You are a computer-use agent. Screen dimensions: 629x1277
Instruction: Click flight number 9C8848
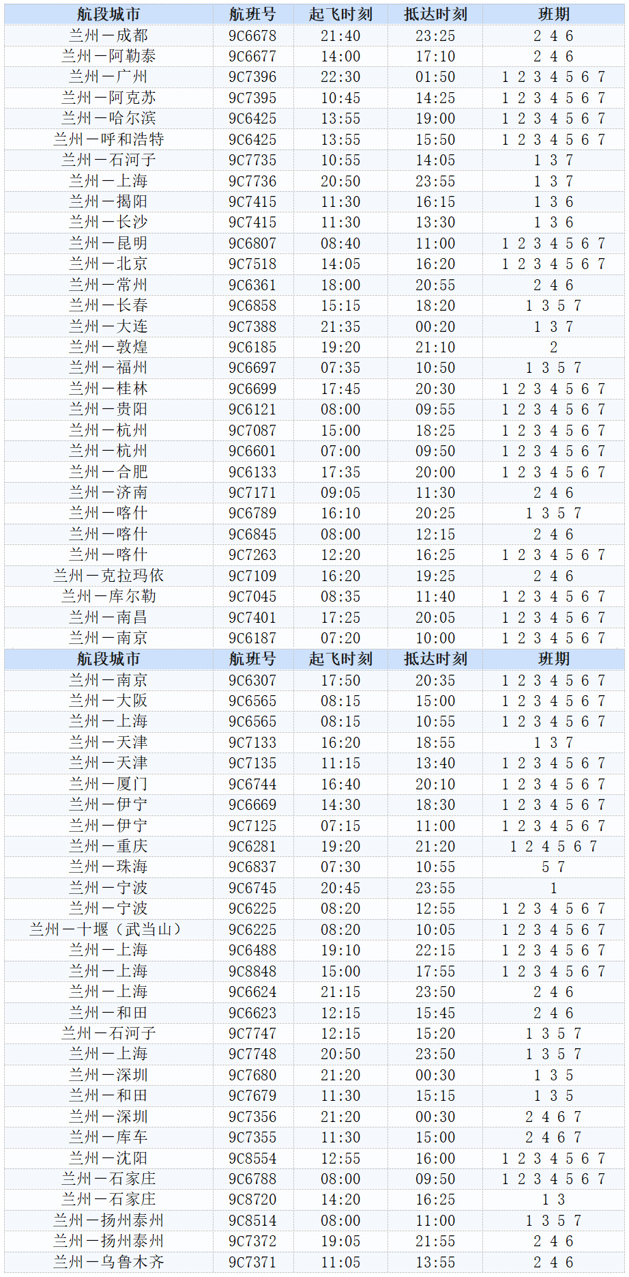pyautogui.click(x=252, y=971)
